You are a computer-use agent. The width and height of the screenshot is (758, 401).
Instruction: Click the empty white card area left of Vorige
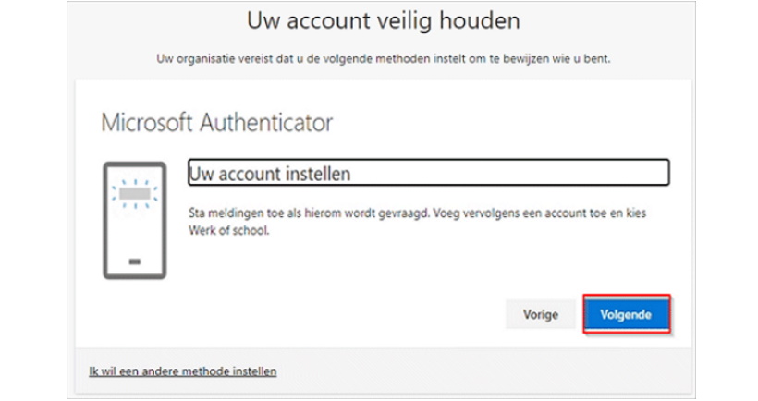pyautogui.click(x=300, y=314)
